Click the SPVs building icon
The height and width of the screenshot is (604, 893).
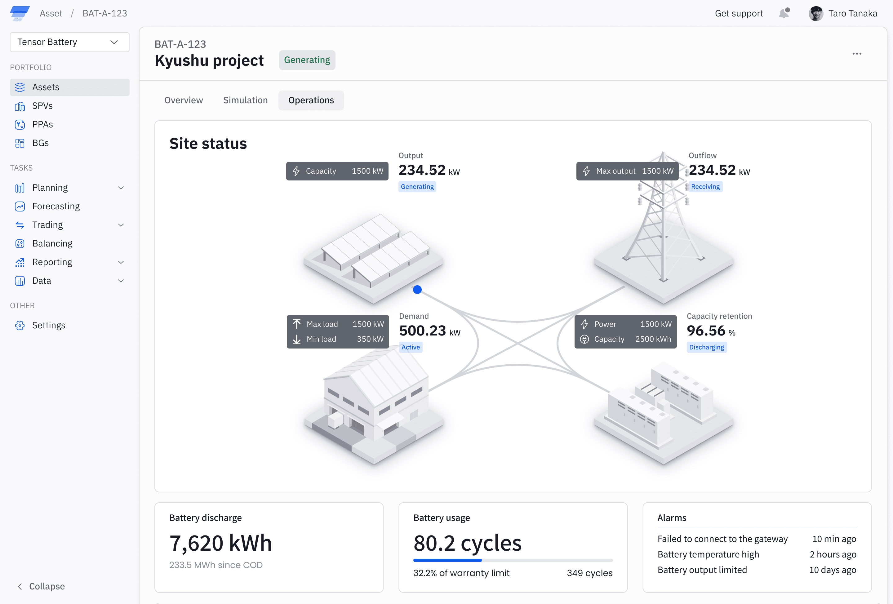point(20,106)
